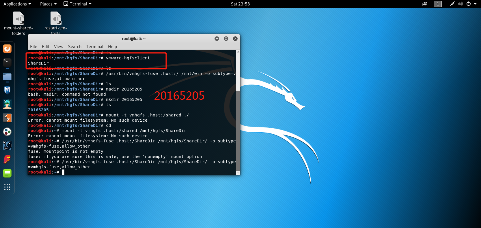
Task: Launch Metasploit from the dock
Action: tap(7, 90)
